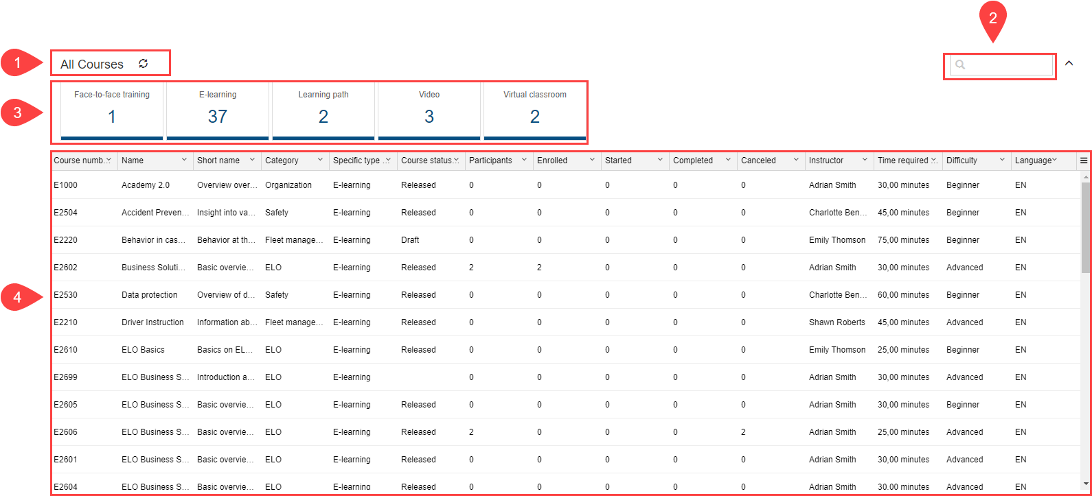The width and height of the screenshot is (1092, 496).
Task: Open Name column dropdown arrow
Action: pyautogui.click(x=184, y=160)
